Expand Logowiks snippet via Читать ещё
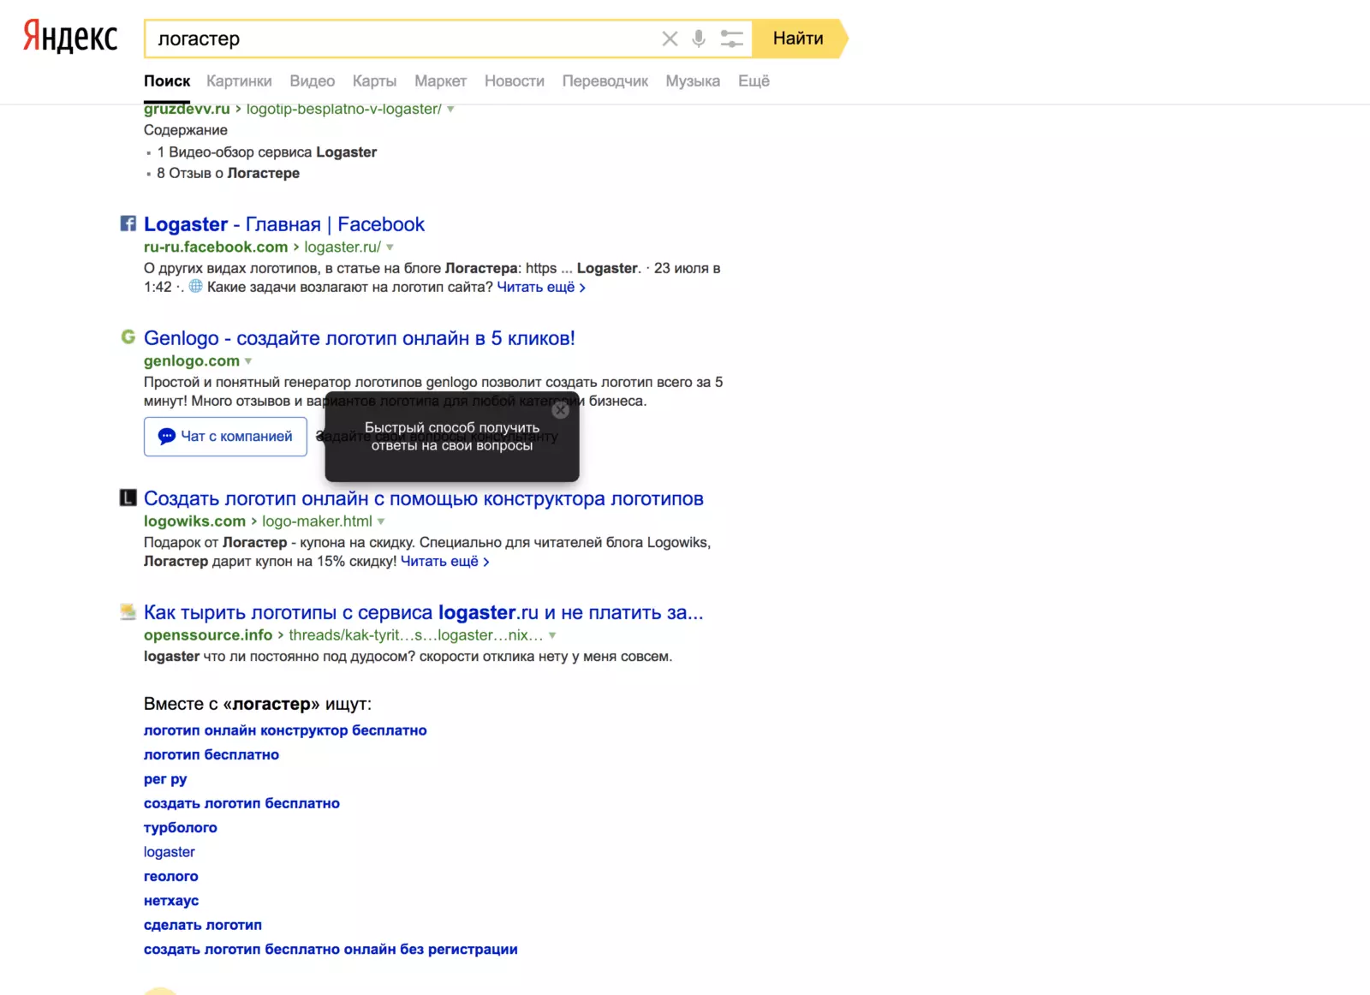This screenshot has width=1370, height=995. (x=445, y=561)
